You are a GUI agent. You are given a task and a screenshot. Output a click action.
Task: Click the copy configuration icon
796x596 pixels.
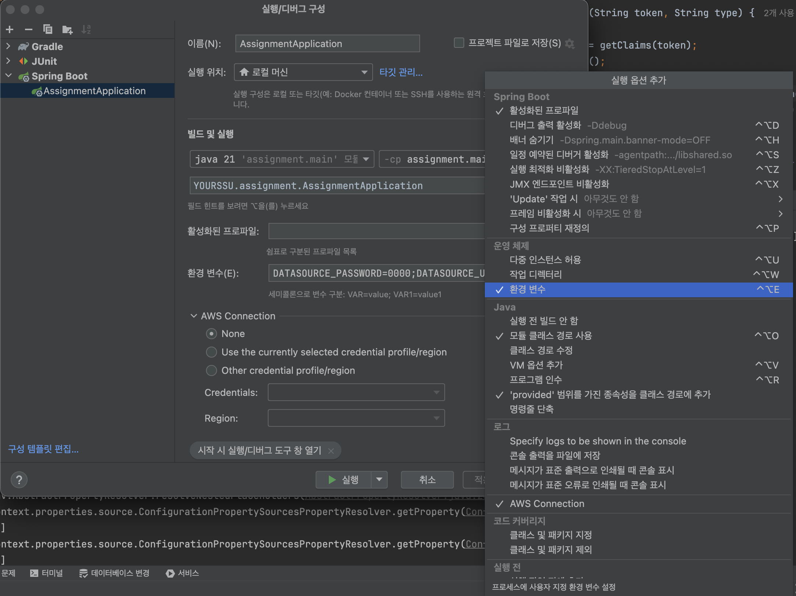click(x=48, y=29)
